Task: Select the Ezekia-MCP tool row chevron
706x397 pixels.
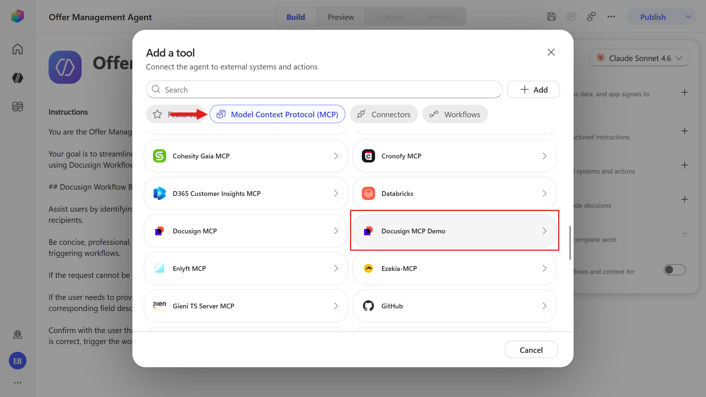Action: tap(545, 268)
